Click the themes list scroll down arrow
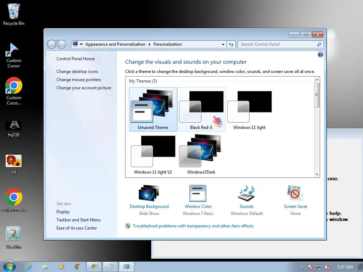The width and height of the screenshot is (363, 272). (x=317, y=175)
